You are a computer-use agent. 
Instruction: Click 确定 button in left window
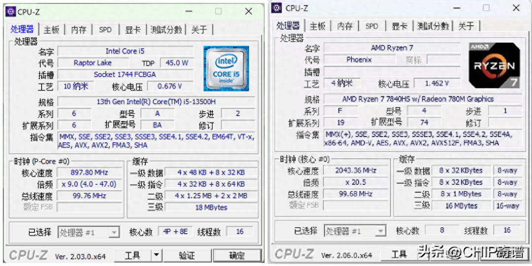pos(237,255)
